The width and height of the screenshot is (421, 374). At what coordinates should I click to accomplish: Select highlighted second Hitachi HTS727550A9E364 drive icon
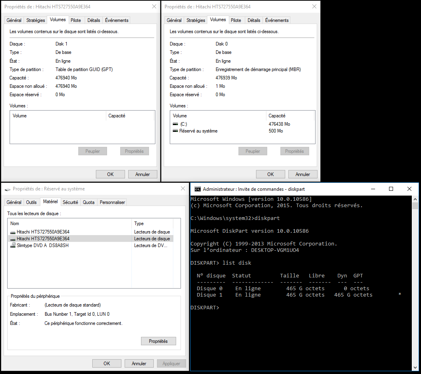point(13,239)
